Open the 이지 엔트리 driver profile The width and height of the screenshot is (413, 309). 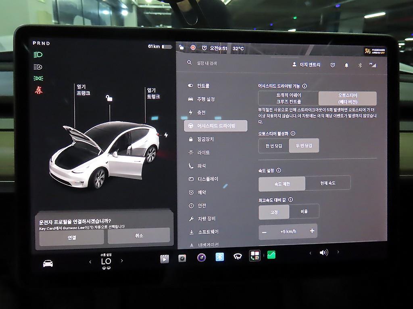pos(307,65)
